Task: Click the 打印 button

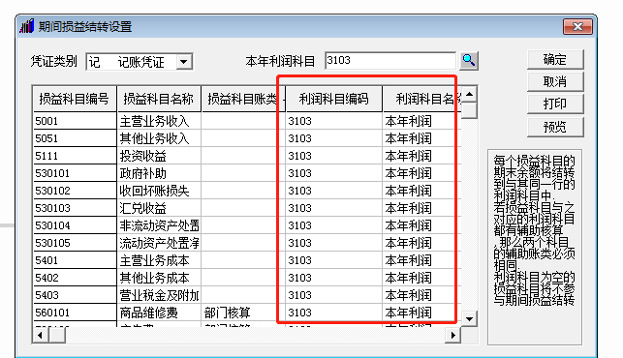Action: (555, 104)
